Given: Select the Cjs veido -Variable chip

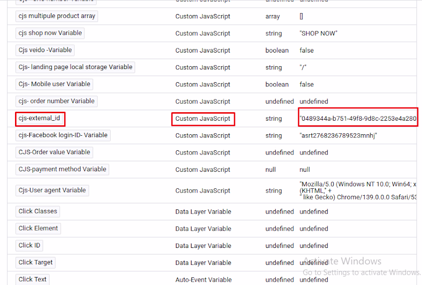Looking at the screenshot, I should [45, 50].
